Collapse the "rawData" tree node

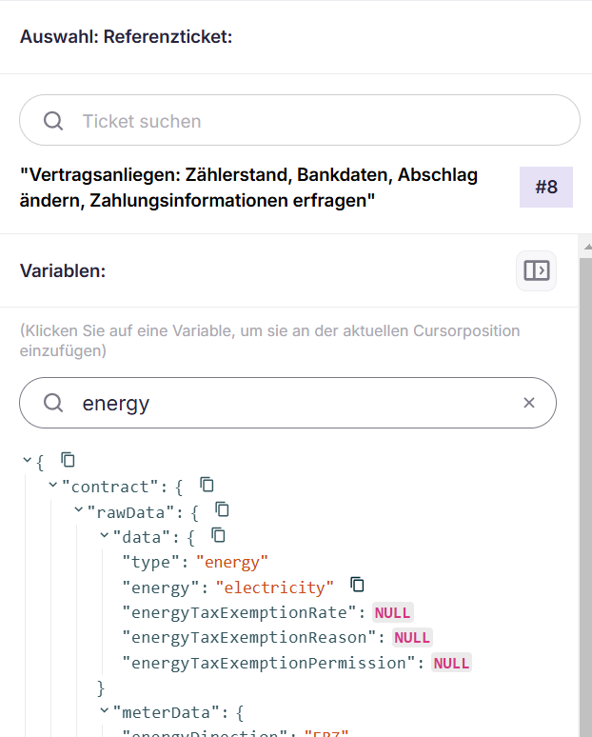click(x=78, y=510)
